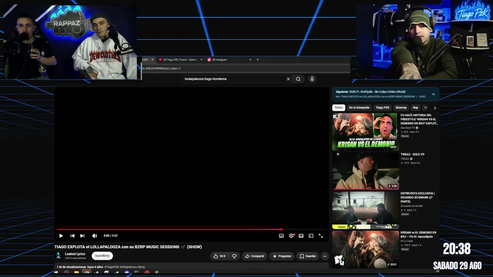Open the KRISAN VS EL DEMONIO 26:07 thumbnail
This screenshot has height=277, width=493.
(365, 132)
